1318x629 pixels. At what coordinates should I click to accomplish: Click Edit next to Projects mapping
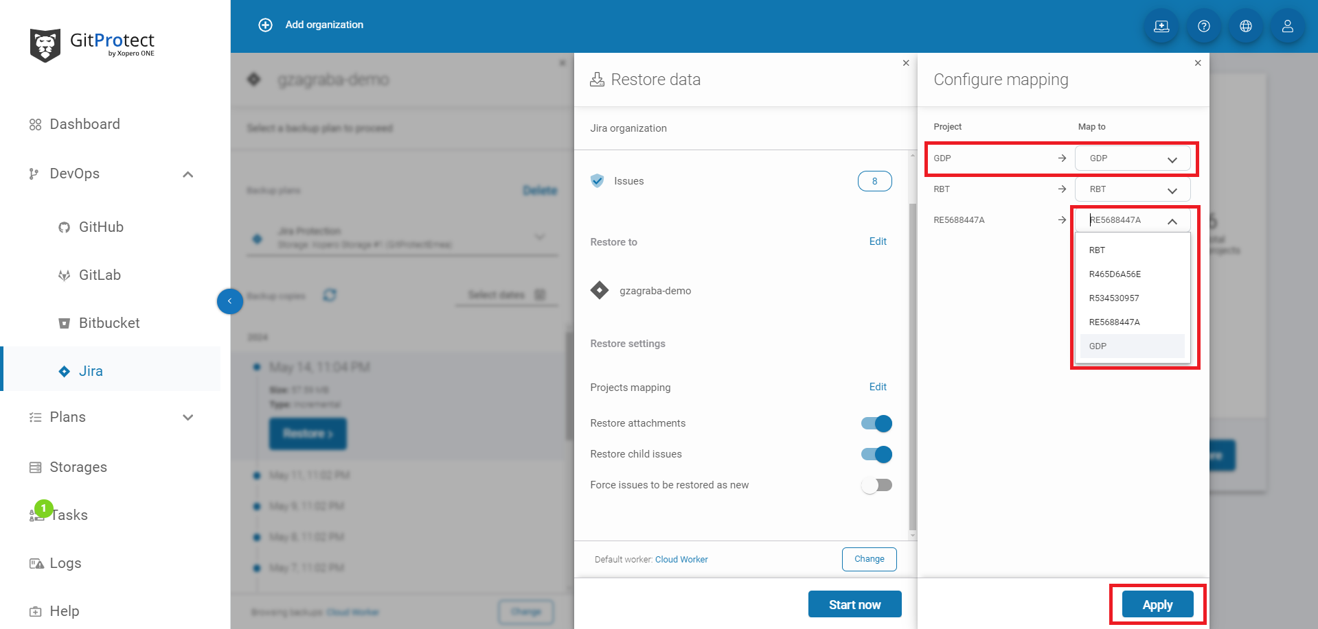877,387
